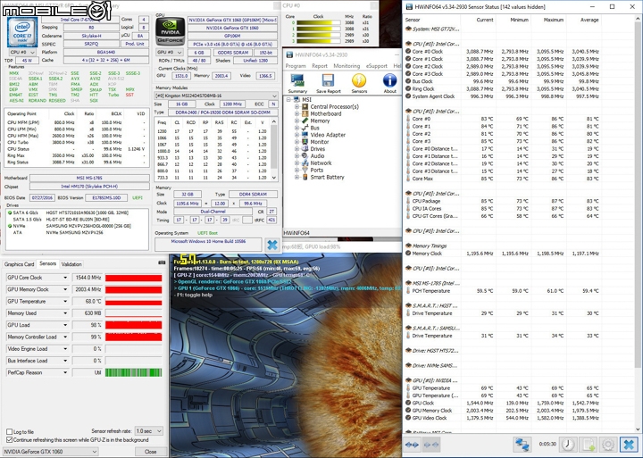
Task: Click the PCH Temperature sensor row
Action: point(502,291)
